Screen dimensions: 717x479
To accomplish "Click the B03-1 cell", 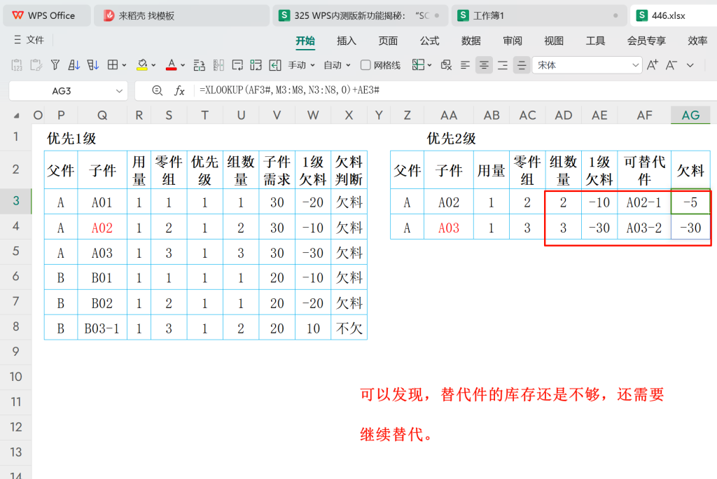I will (102, 328).
